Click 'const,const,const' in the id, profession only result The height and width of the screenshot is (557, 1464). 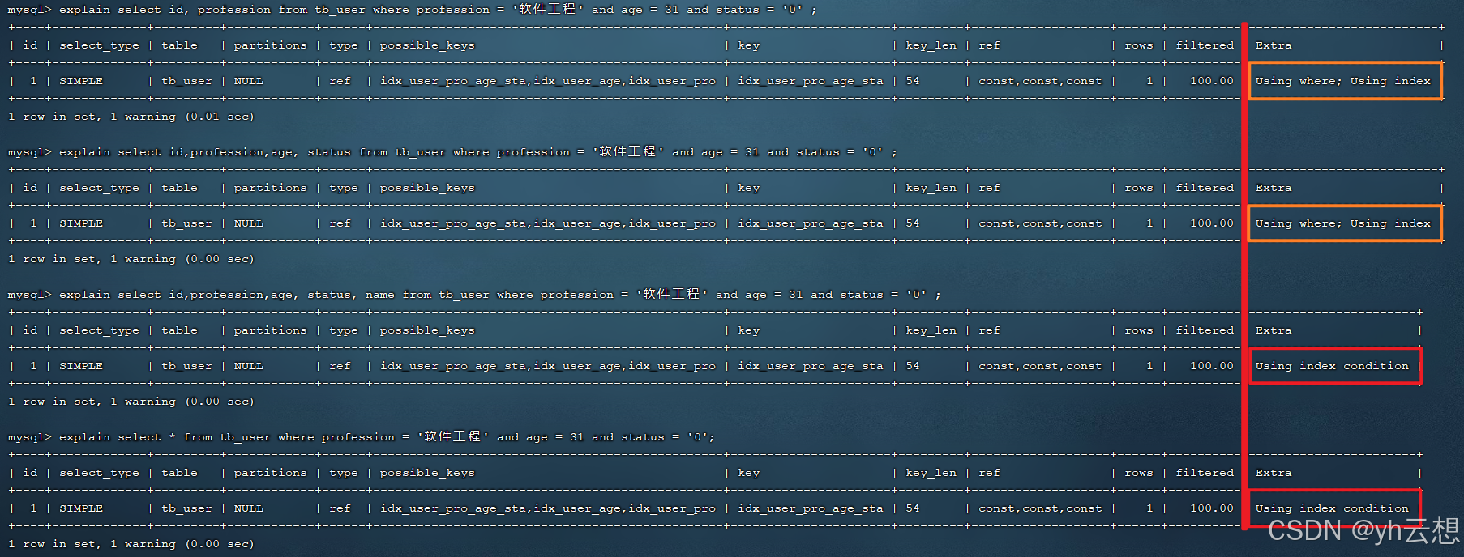(x=1040, y=81)
